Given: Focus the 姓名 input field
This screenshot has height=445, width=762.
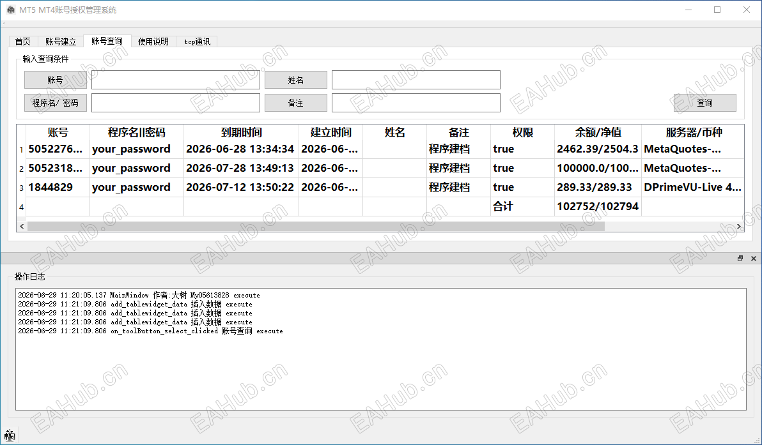Looking at the screenshot, I should click(416, 80).
